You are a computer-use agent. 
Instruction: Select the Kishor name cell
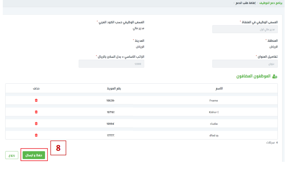[213, 112]
